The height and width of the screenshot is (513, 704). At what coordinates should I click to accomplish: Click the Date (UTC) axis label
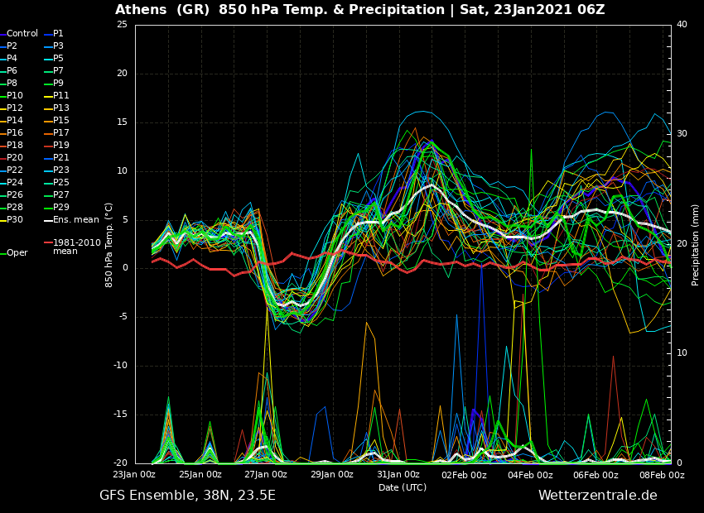(x=403, y=488)
